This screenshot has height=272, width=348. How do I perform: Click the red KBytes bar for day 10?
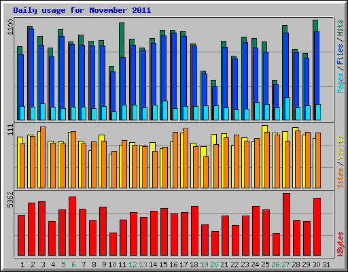click(x=113, y=244)
